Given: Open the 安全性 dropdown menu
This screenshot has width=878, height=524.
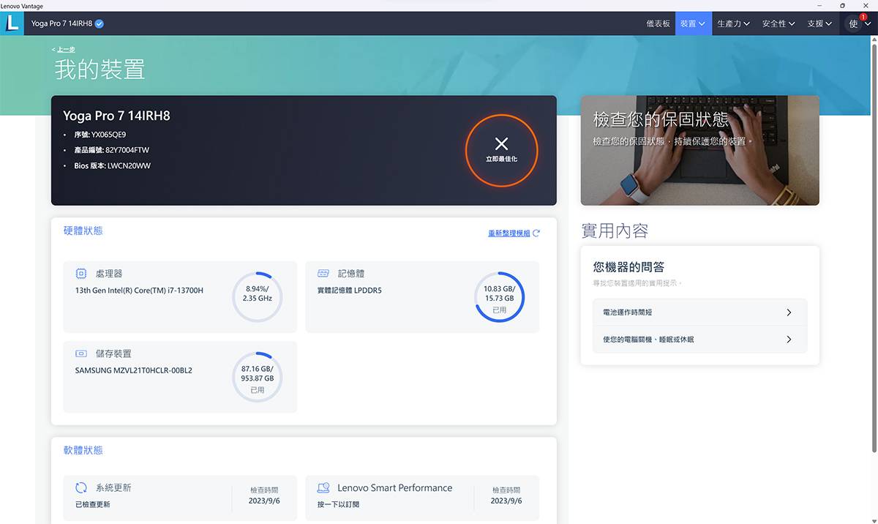Looking at the screenshot, I should point(778,23).
